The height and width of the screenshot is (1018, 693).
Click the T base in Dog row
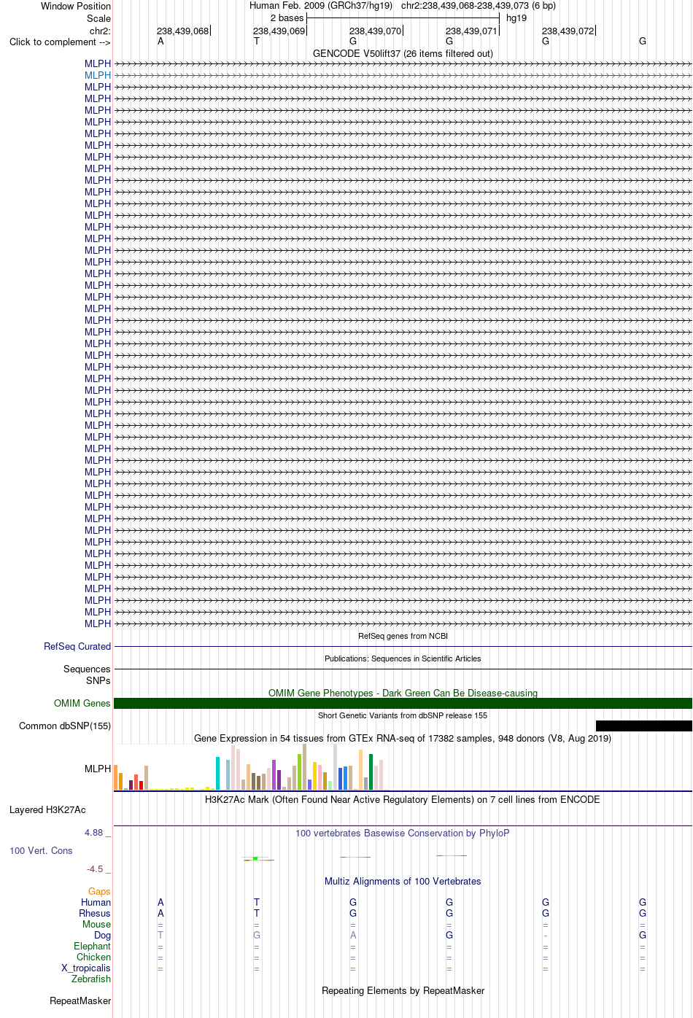pos(160,935)
